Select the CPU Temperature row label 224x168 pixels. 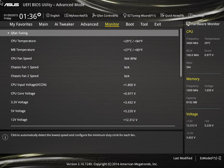coord(23,41)
